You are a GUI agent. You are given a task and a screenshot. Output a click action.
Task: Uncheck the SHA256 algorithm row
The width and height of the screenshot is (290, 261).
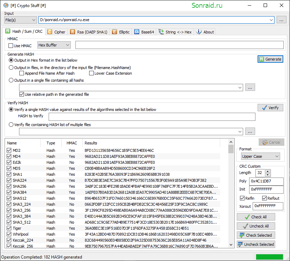point(9,186)
